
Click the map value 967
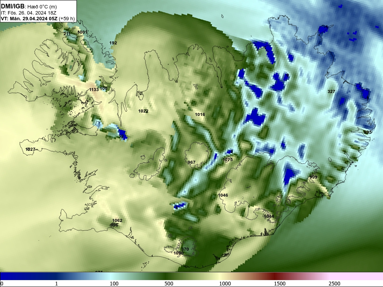click(191, 162)
